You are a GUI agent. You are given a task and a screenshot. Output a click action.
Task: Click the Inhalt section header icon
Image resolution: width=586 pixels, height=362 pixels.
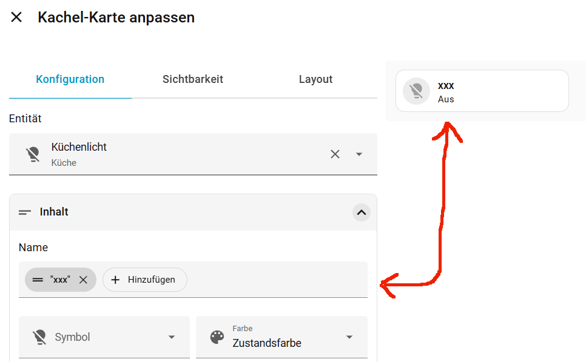pyautogui.click(x=25, y=212)
